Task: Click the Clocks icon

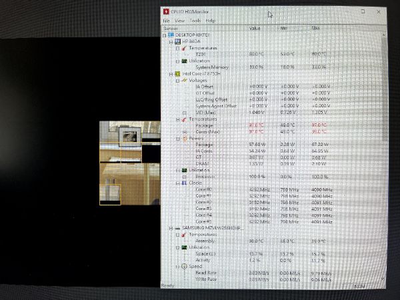Action: 184,183
